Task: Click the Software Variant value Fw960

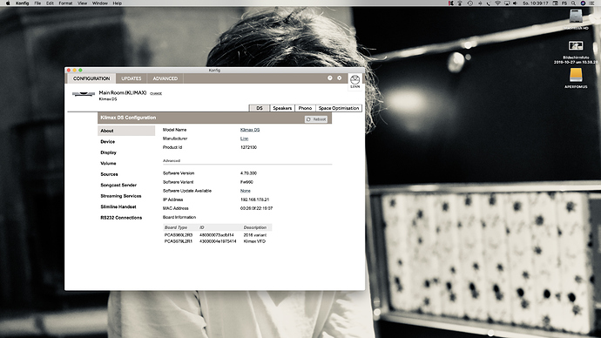Action: [x=246, y=182]
